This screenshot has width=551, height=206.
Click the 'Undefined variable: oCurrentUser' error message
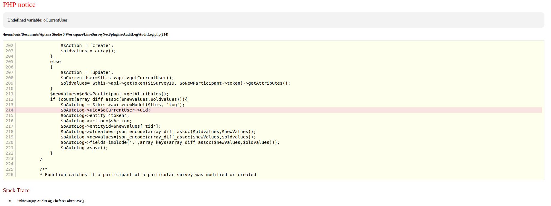tap(37, 20)
